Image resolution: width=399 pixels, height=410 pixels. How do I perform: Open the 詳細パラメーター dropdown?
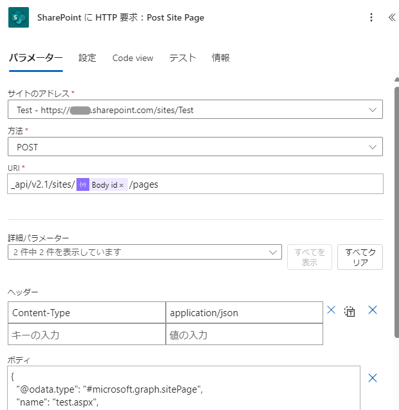[145, 252]
